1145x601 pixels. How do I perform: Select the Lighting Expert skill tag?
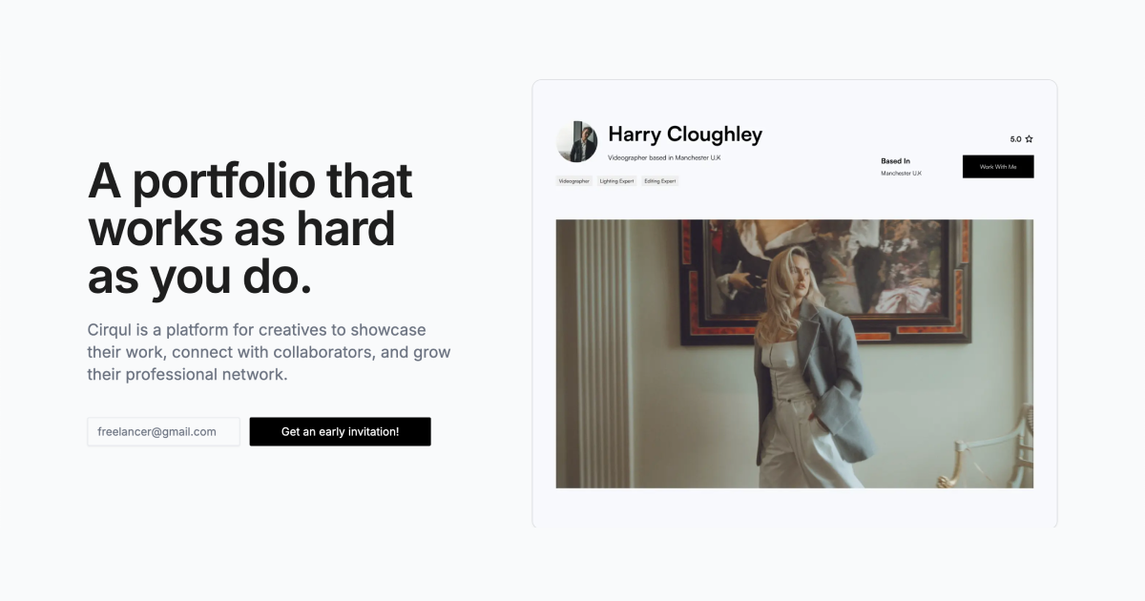click(x=617, y=180)
